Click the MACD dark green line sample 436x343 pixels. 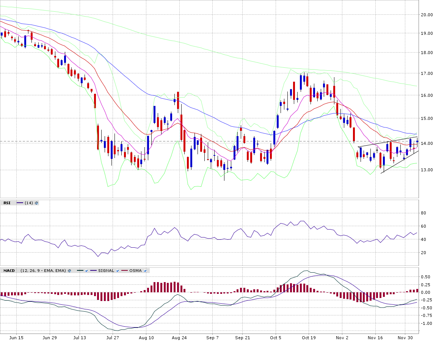coord(79,271)
